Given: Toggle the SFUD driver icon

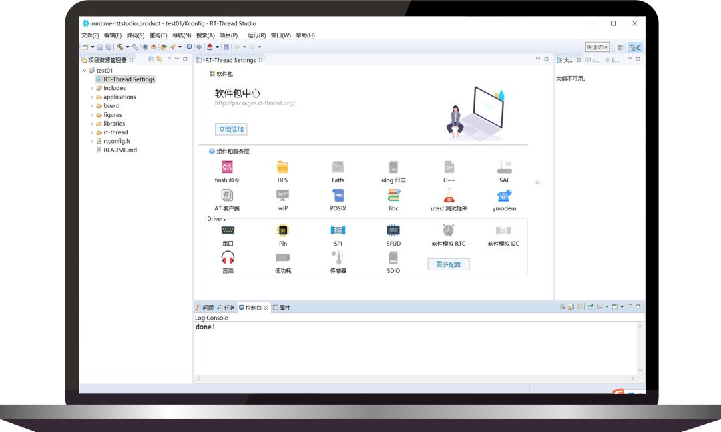Looking at the screenshot, I should (393, 230).
